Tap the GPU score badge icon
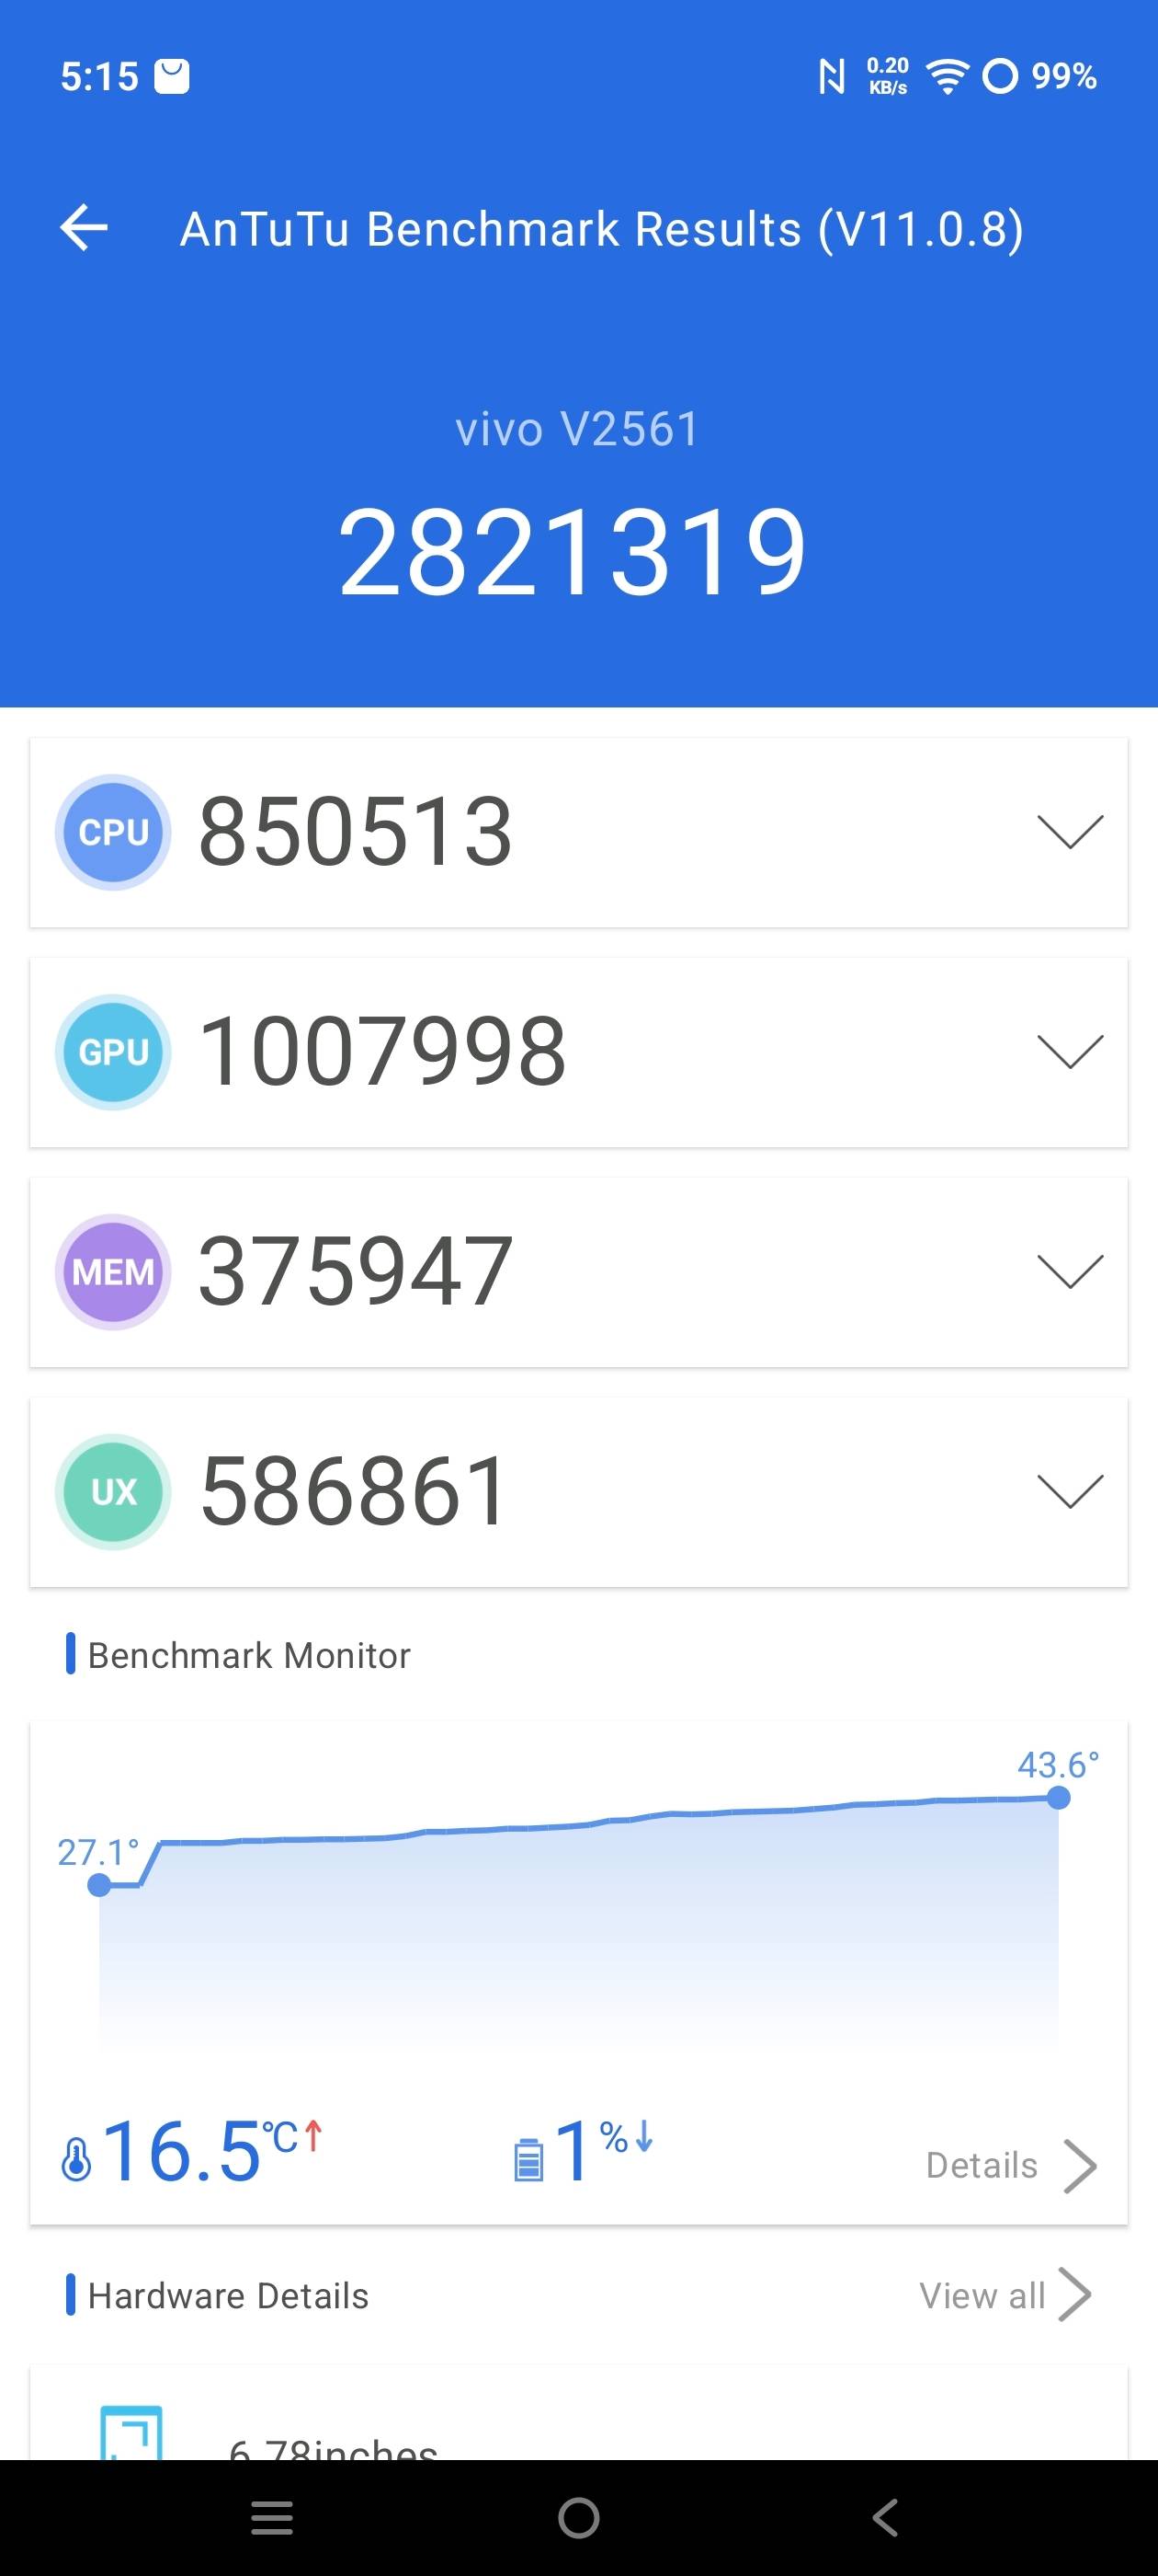The height and width of the screenshot is (2576, 1158). pyautogui.click(x=113, y=1052)
